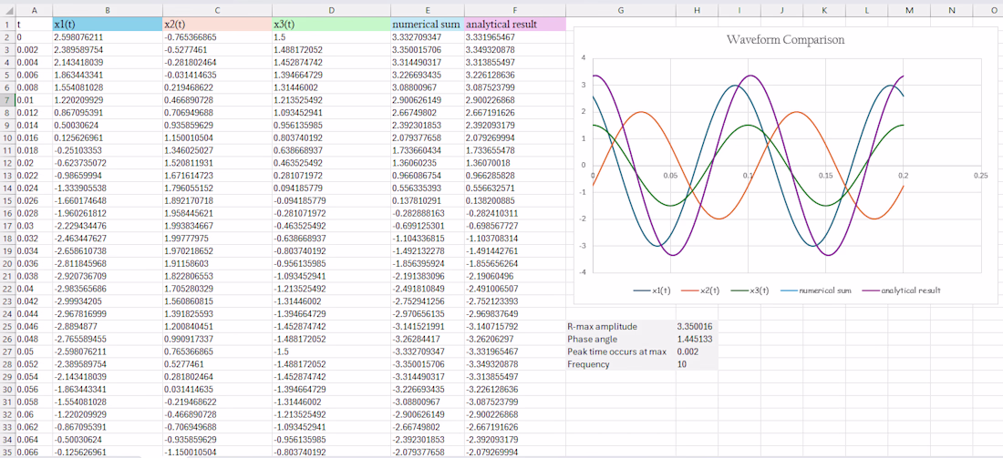Click the 'Peak time occurs at max' cell

[620, 352]
